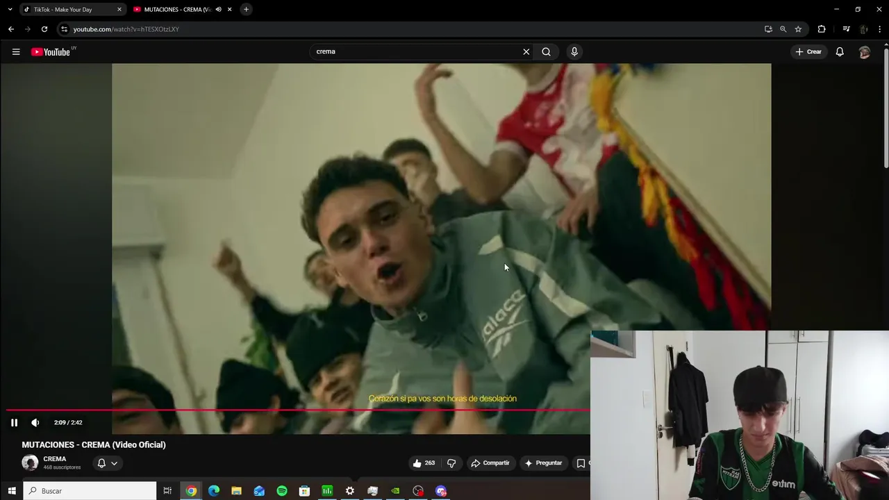Open a new browser tab
The image size is (889, 500).
[246, 10]
